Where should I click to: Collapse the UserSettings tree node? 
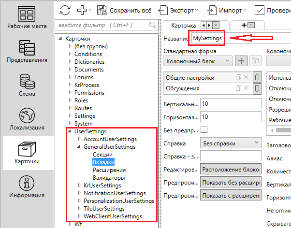point(70,131)
